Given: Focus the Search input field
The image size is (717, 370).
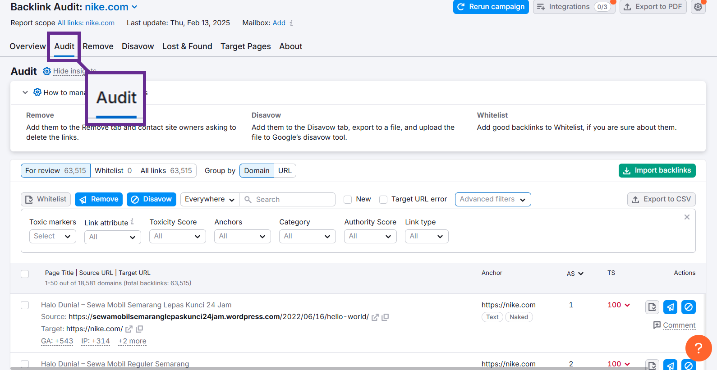Looking at the screenshot, I should click(x=287, y=199).
